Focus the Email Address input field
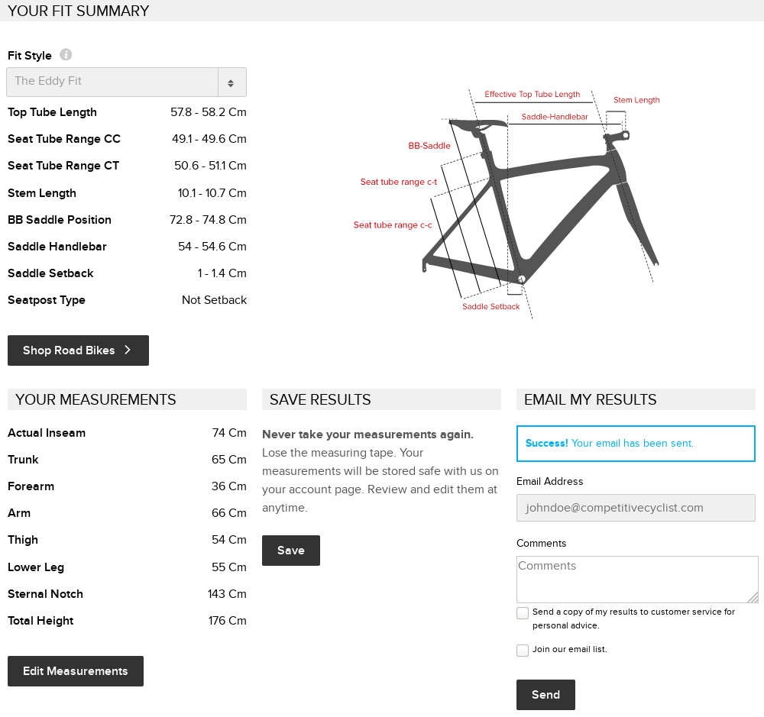Image resolution: width=764 pixels, height=717 pixels. pos(636,508)
